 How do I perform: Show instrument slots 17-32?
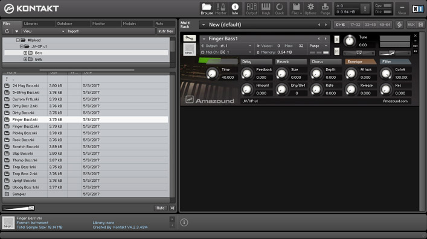click(x=355, y=25)
